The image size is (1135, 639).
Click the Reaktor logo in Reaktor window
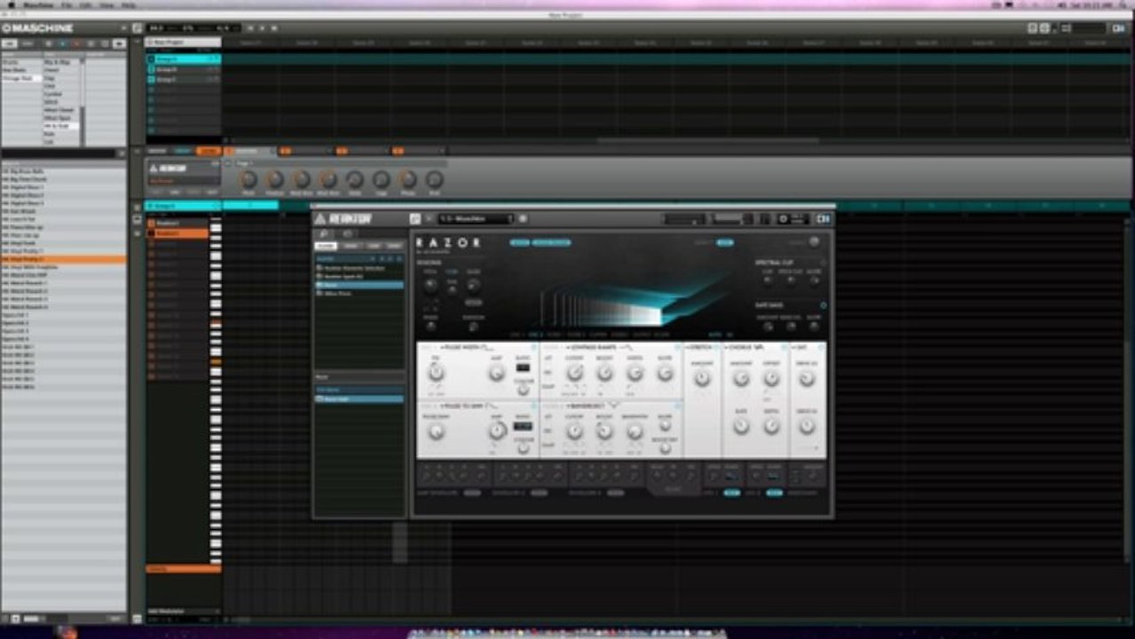(343, 218)
